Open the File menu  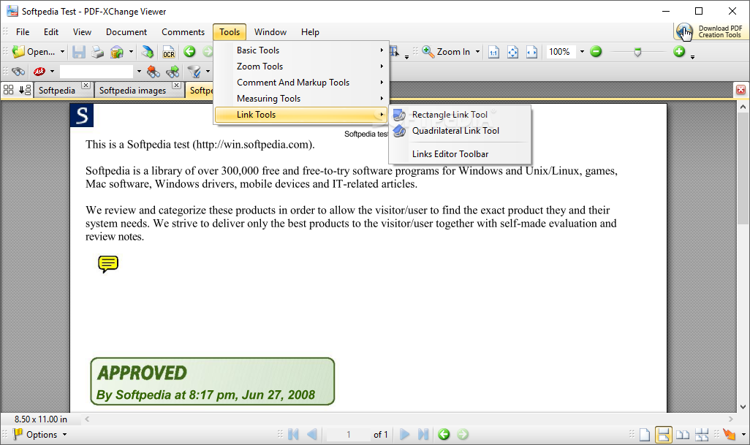click(23, 32)
